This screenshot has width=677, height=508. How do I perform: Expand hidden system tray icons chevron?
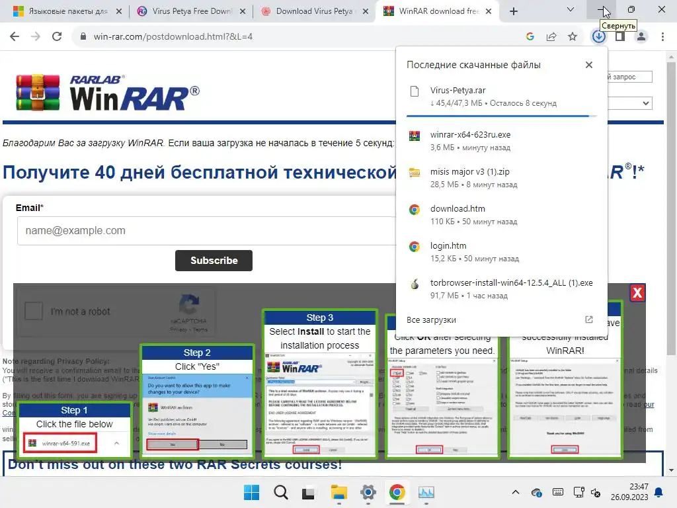516,492
